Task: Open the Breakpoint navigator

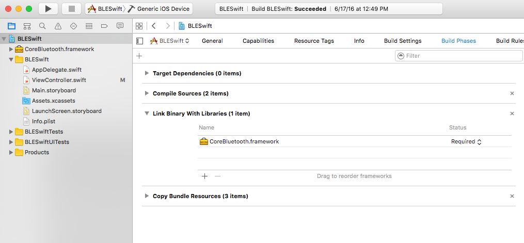Action: (104, 26)
